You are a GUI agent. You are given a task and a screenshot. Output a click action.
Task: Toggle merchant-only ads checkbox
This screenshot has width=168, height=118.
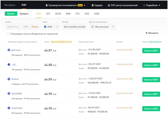click(8, 34)
